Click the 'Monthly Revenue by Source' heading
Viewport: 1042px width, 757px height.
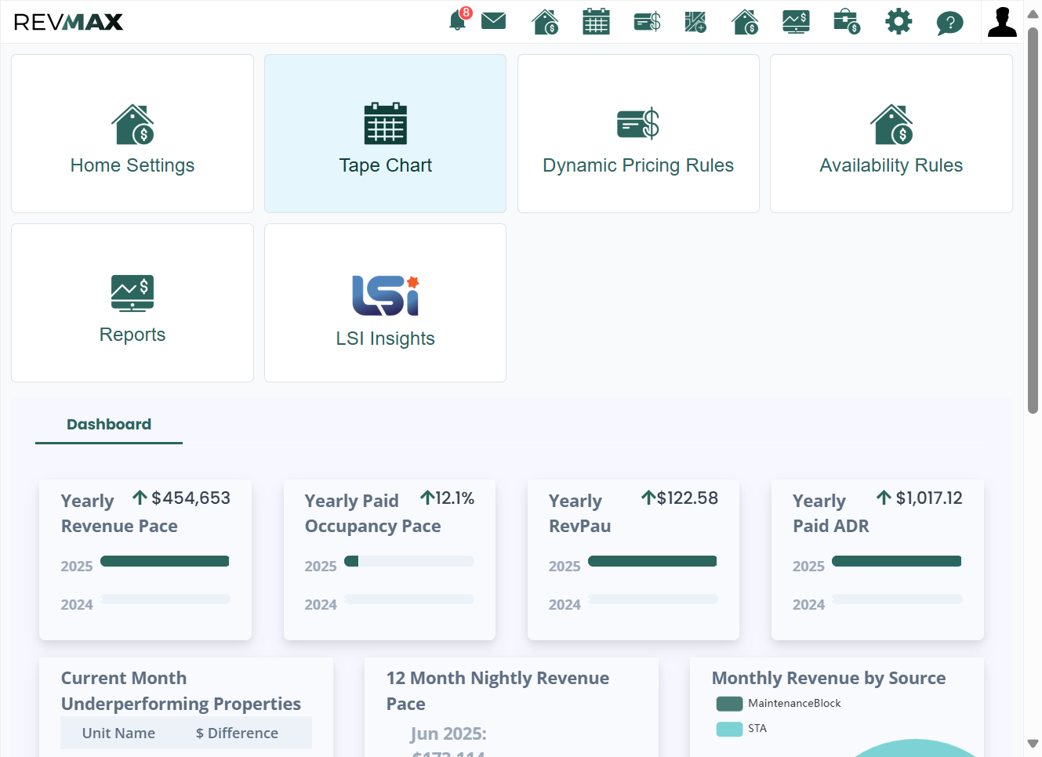click(829, 679)
